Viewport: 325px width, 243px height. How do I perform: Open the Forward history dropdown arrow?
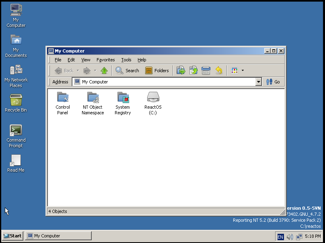click(95, 71)
